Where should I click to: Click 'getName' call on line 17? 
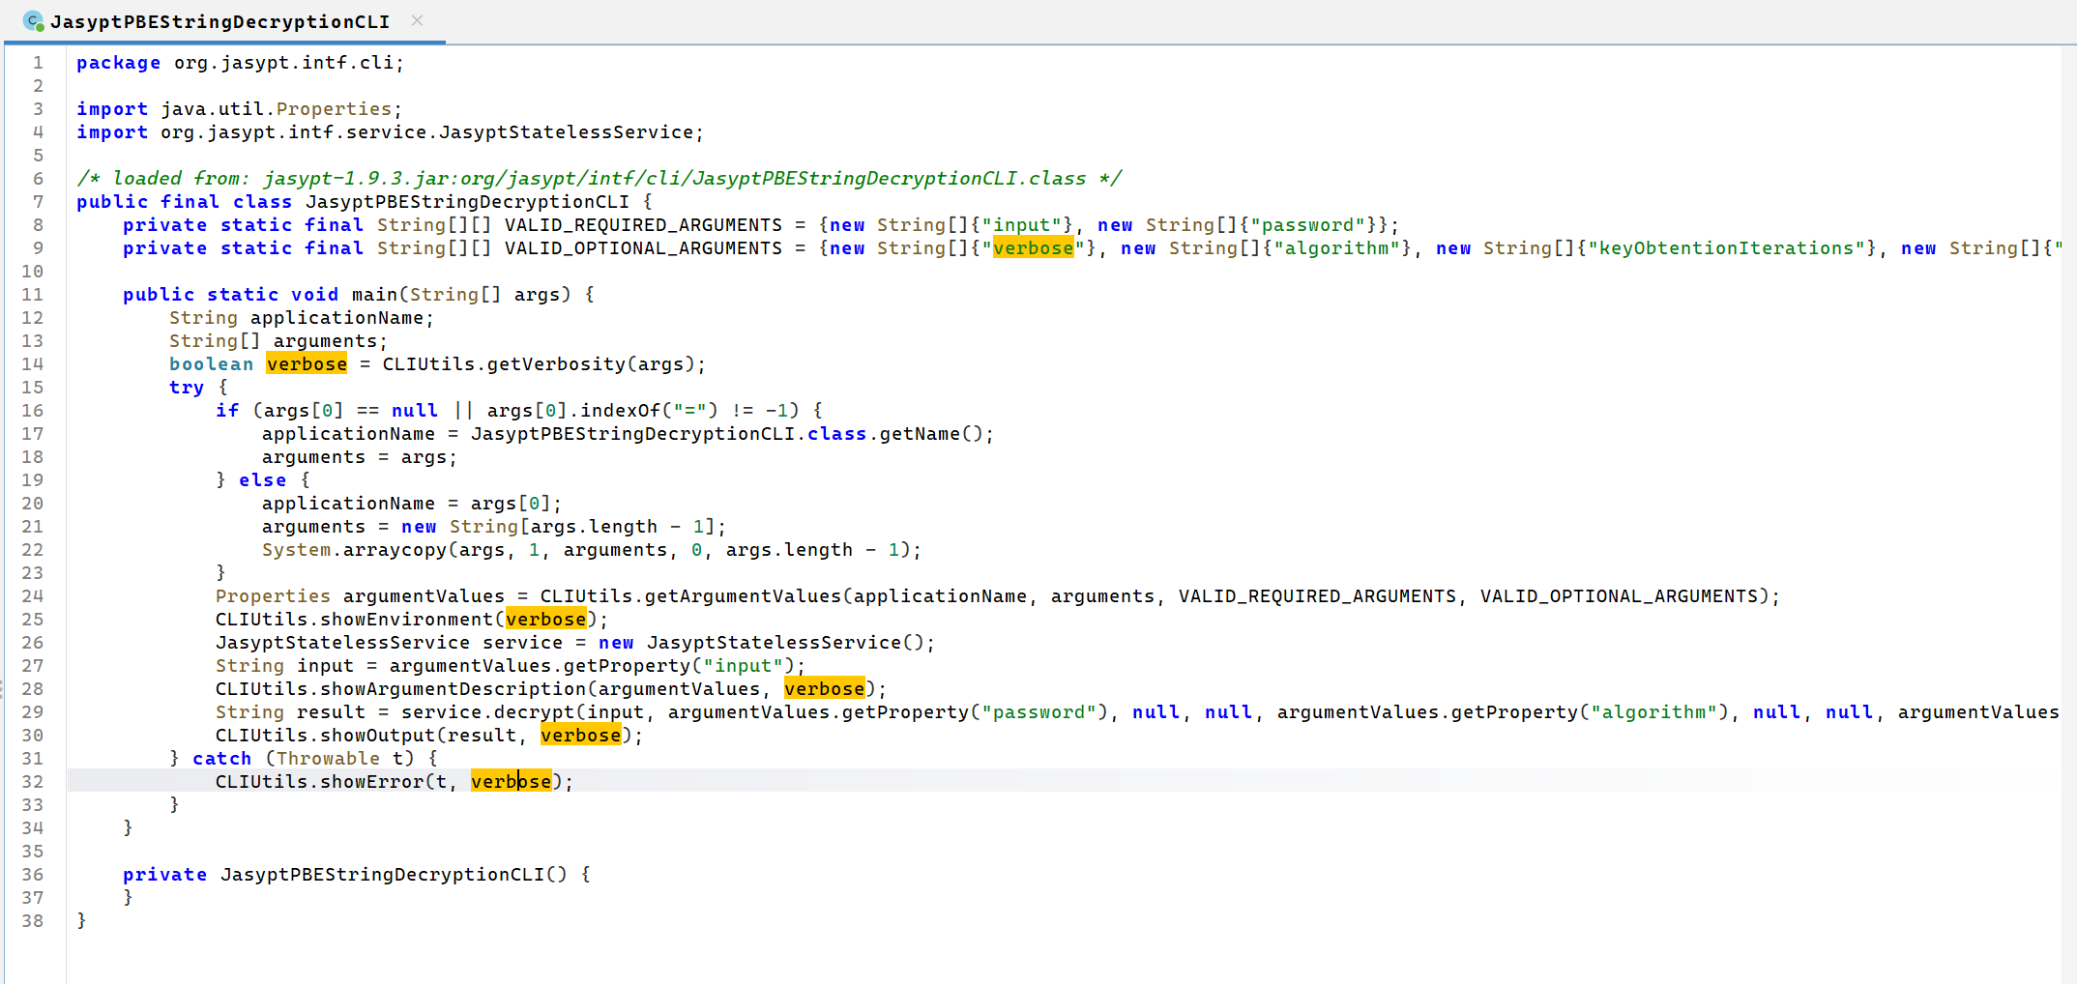click(920, 434)
